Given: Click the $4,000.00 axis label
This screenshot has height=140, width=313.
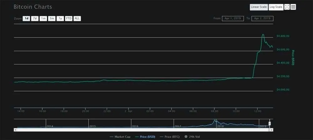Looking at the screenshot, I should coord(283,90).
